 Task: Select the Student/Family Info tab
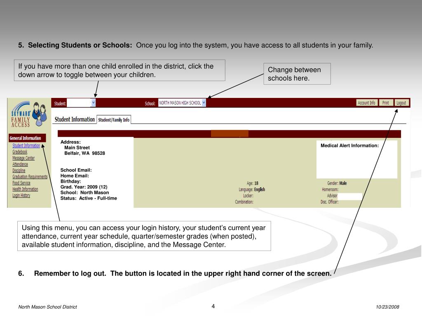click(x=114, y=120)
